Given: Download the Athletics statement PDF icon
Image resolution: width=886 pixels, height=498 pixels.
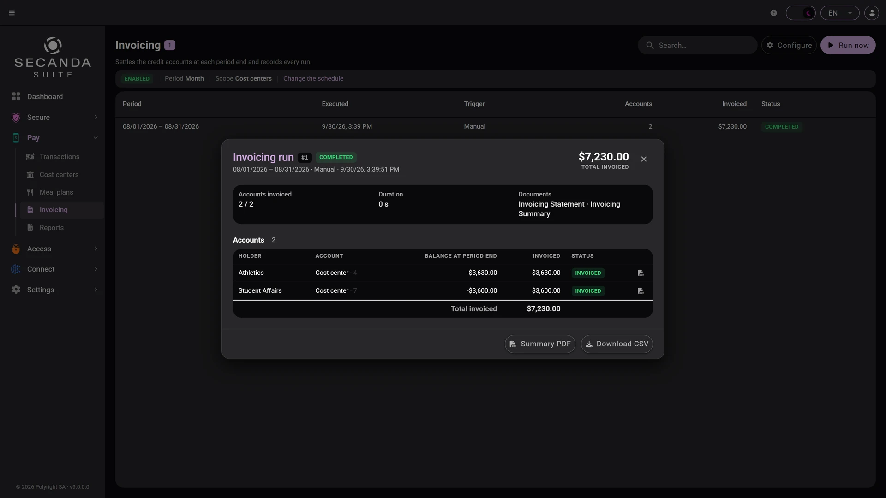Looking at the screenshot, I should [x=641, y=273].
